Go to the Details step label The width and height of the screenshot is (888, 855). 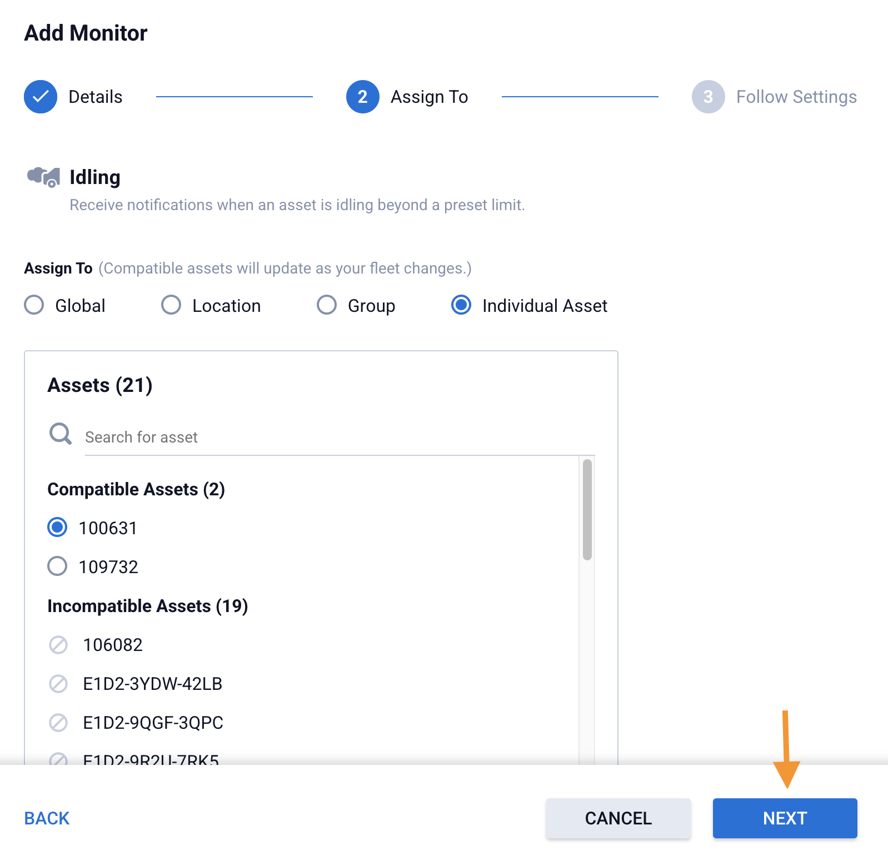[x=95, y=97]
